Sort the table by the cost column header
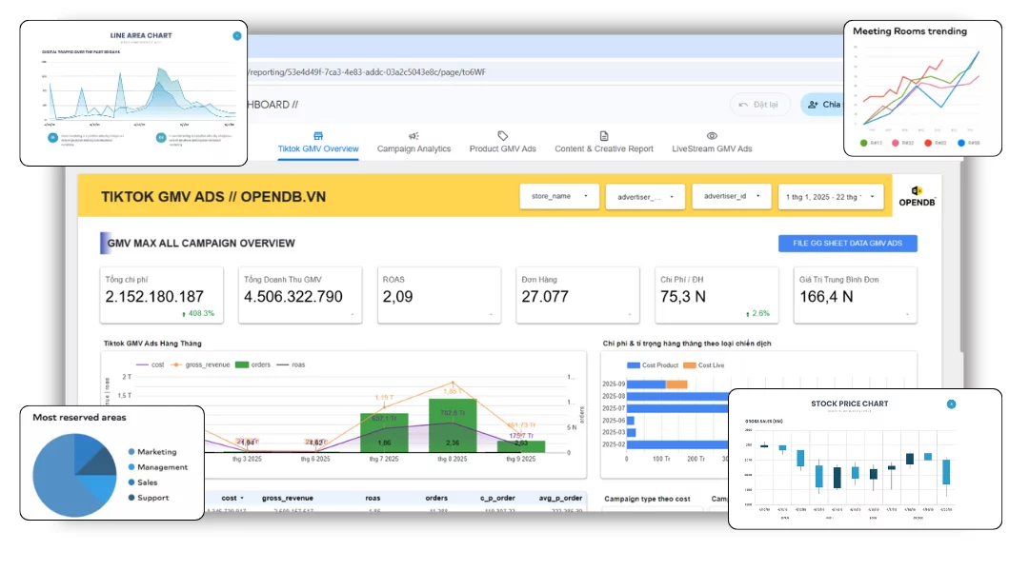This screenshot has height=571, width=1029. (230, 498)
